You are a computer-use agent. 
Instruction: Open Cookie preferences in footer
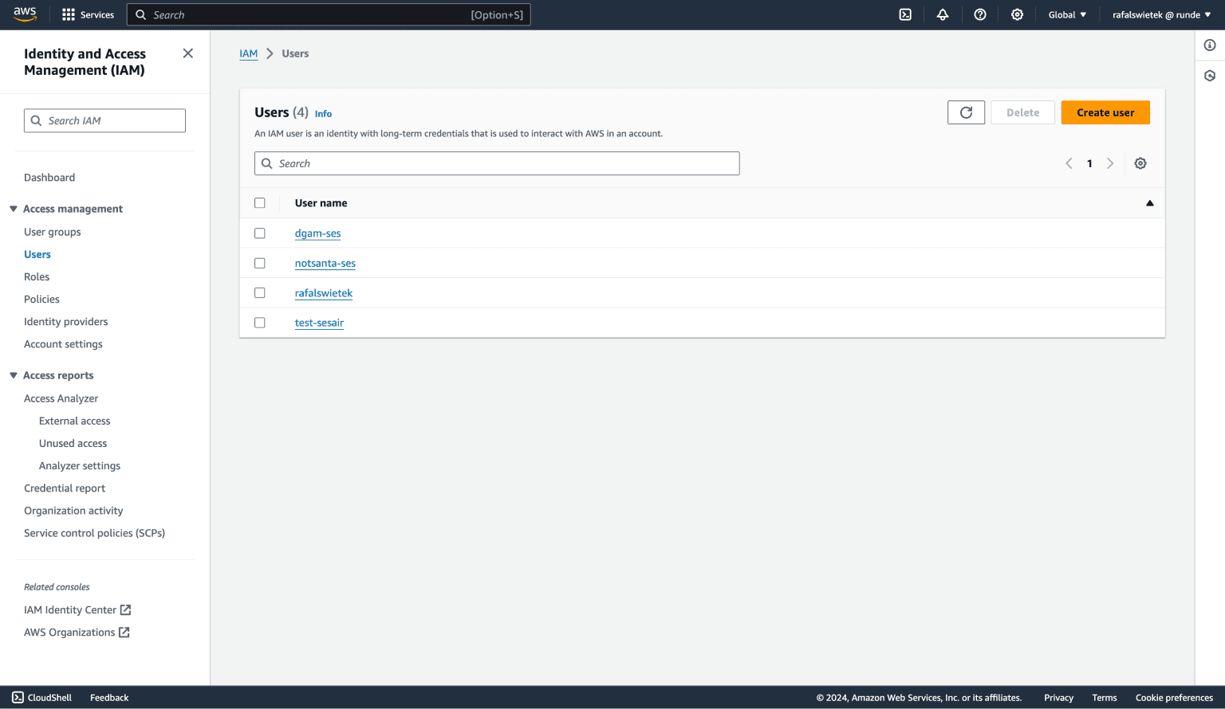pyautogui.click(x=1174, y=697)
